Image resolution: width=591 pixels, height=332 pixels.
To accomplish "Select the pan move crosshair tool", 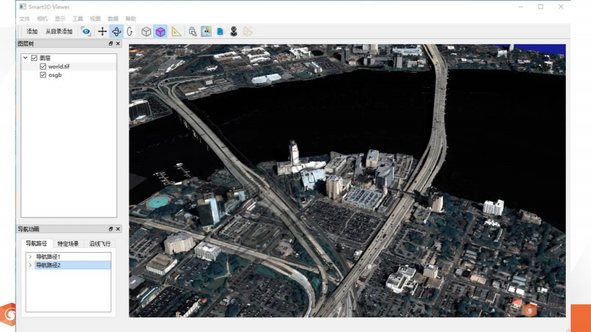I will [x=102, y=31].
